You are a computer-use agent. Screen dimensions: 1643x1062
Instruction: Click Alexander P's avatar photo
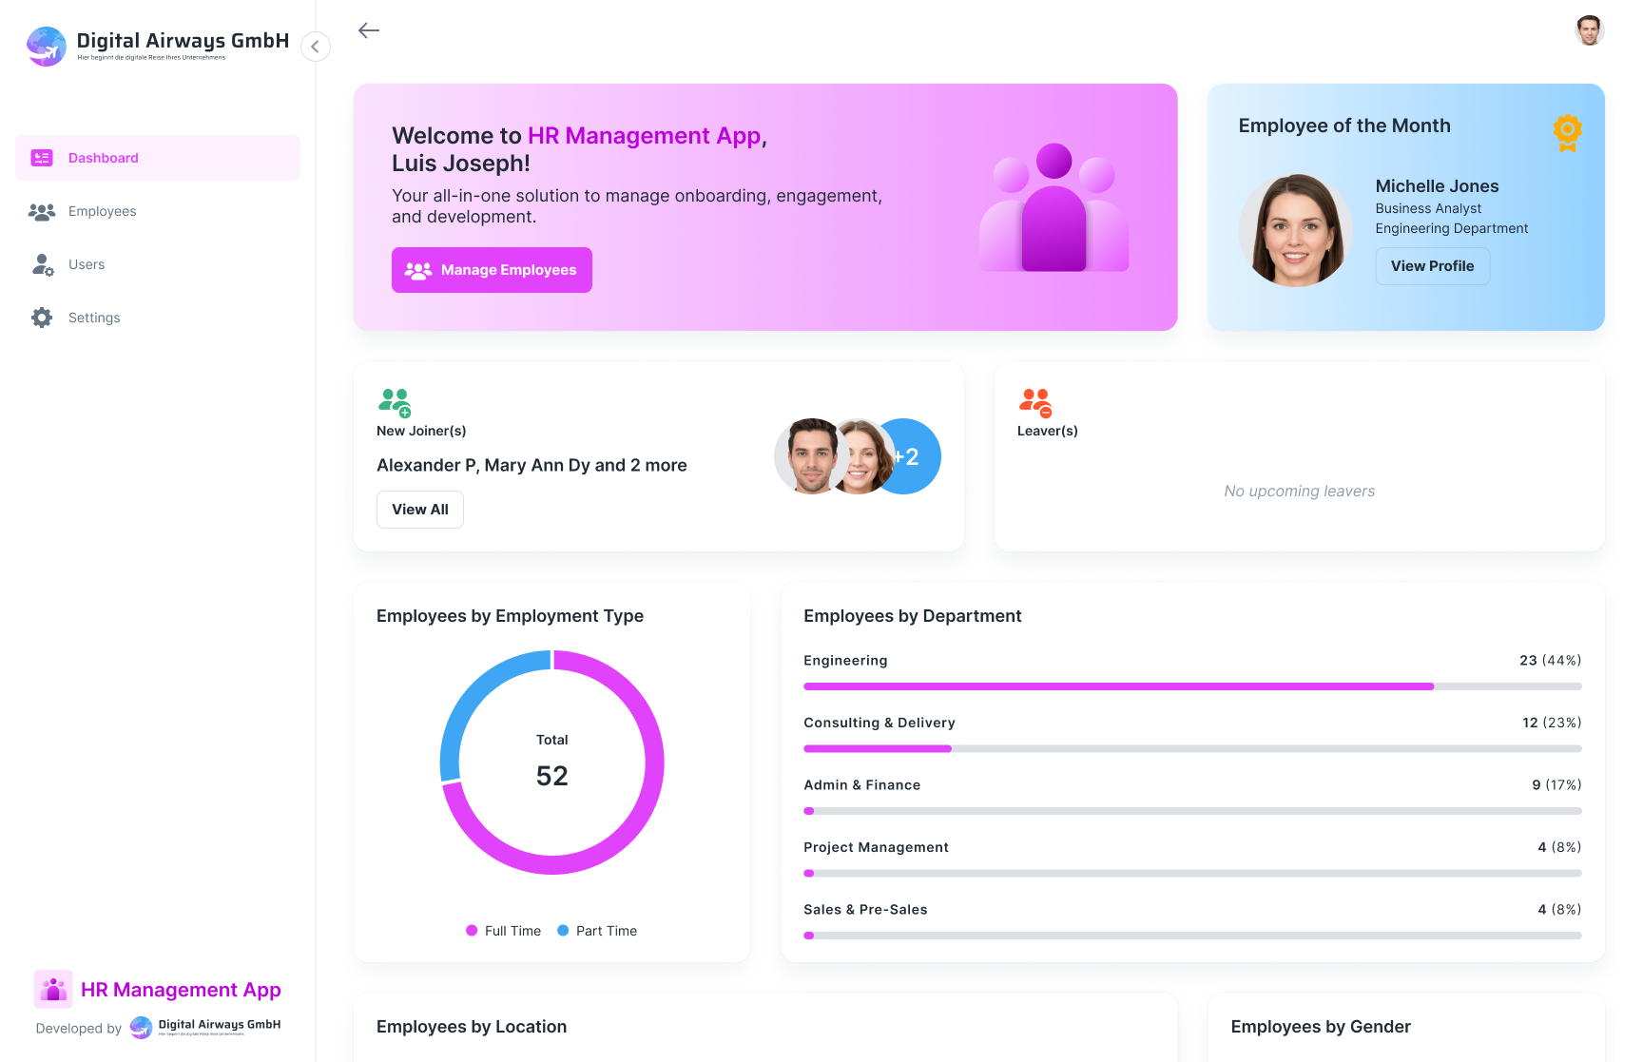[x=810, y=456]
